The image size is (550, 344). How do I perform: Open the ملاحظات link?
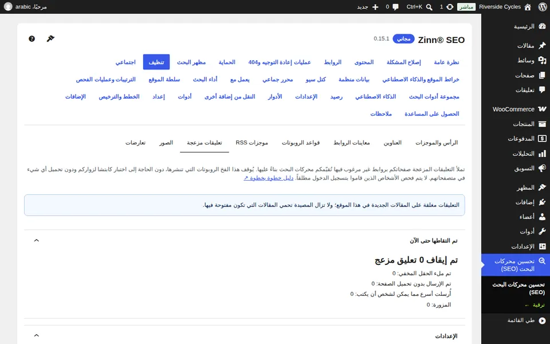point(381,114)
